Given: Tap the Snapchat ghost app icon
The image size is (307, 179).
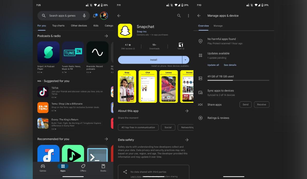Looking at the screenshot, I should point(125,31).
